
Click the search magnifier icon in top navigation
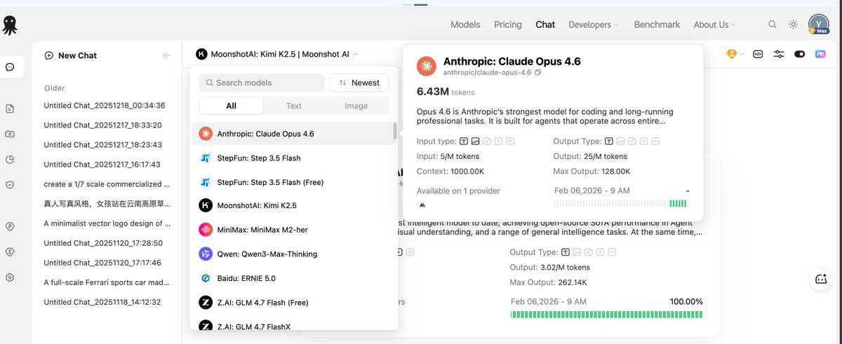pyautogui.click(x=773, y=25)
